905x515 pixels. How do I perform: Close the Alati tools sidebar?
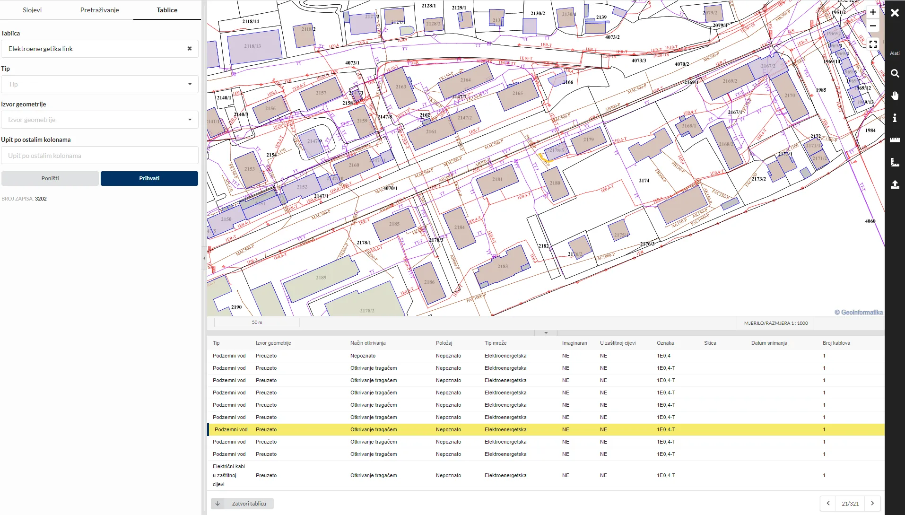click(x=895, y=13)
